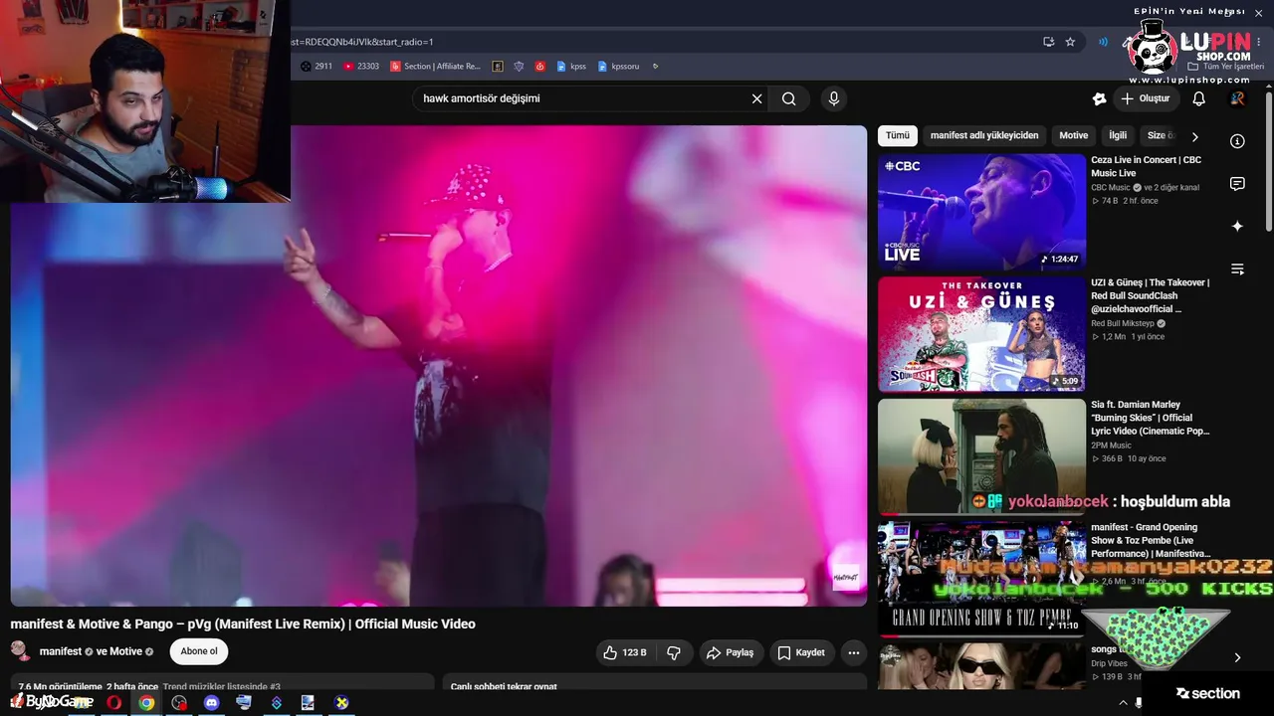1274x716 pixels.
Task: Start voice search with microphone icon
Action: click(834, 98)
